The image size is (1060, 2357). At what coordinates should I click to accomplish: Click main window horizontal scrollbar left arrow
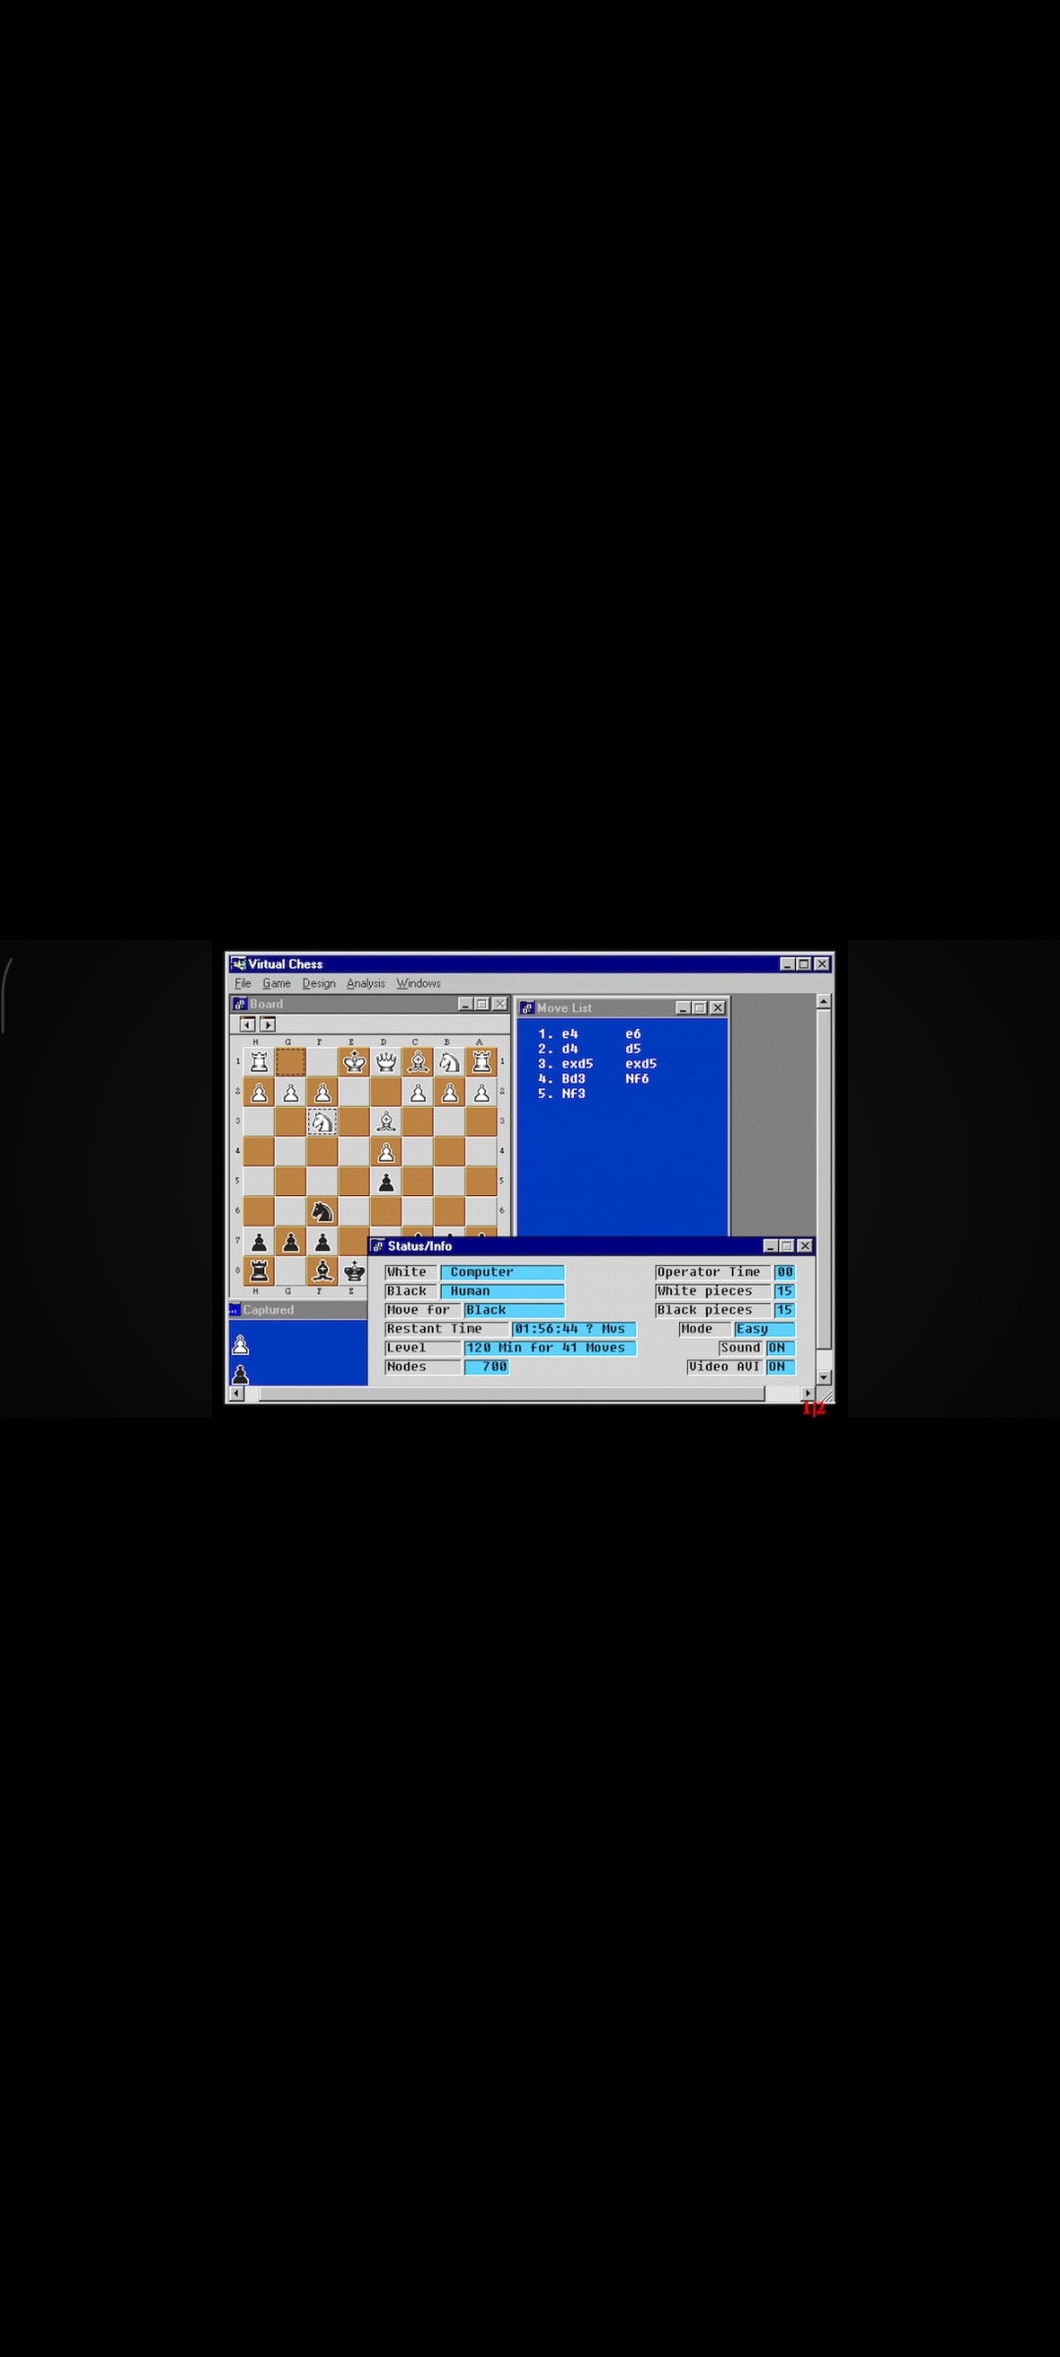click(237, 1394)
